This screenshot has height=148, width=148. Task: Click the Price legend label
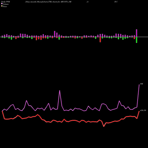point(5,7)
